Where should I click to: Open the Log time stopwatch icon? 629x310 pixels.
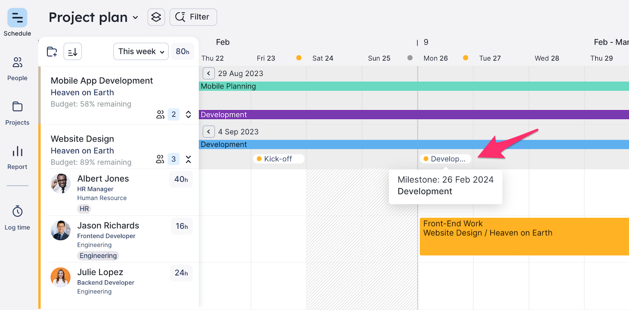(x=17, y=211)
